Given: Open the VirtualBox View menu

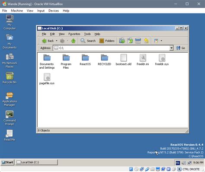Looking at the screenshot, I should 30,11.
